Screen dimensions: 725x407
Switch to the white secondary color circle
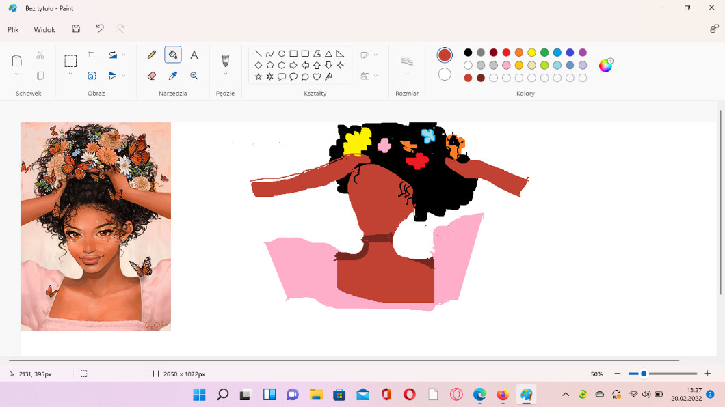point(445,74)
